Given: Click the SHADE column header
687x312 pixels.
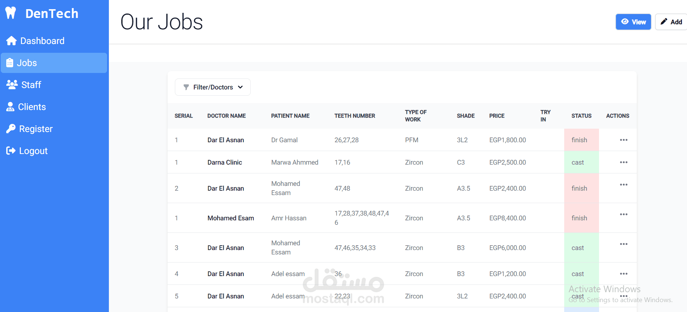Looking at the screenshot, I should point(466,116).
